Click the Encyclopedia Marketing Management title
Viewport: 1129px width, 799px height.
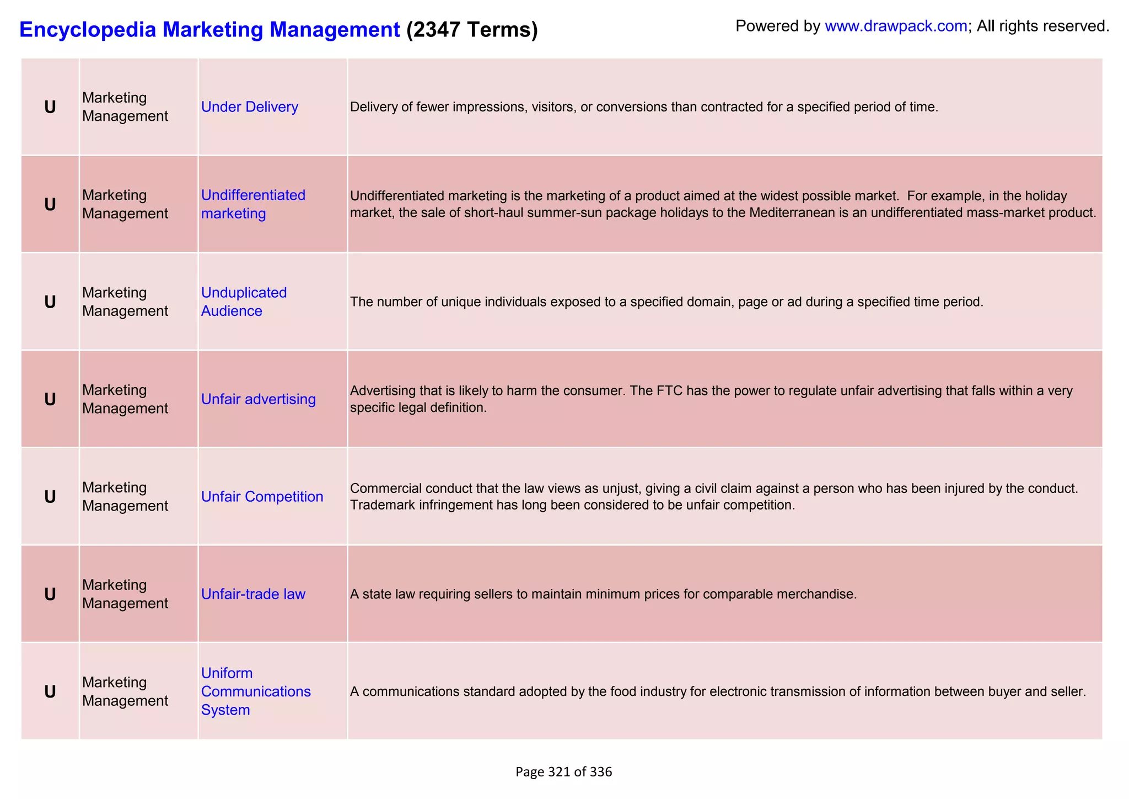[209, 29]
